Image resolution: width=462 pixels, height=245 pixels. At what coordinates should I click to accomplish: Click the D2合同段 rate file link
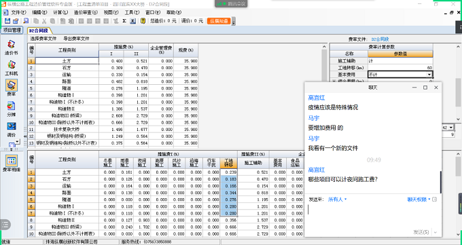click(x=380, y=39)
